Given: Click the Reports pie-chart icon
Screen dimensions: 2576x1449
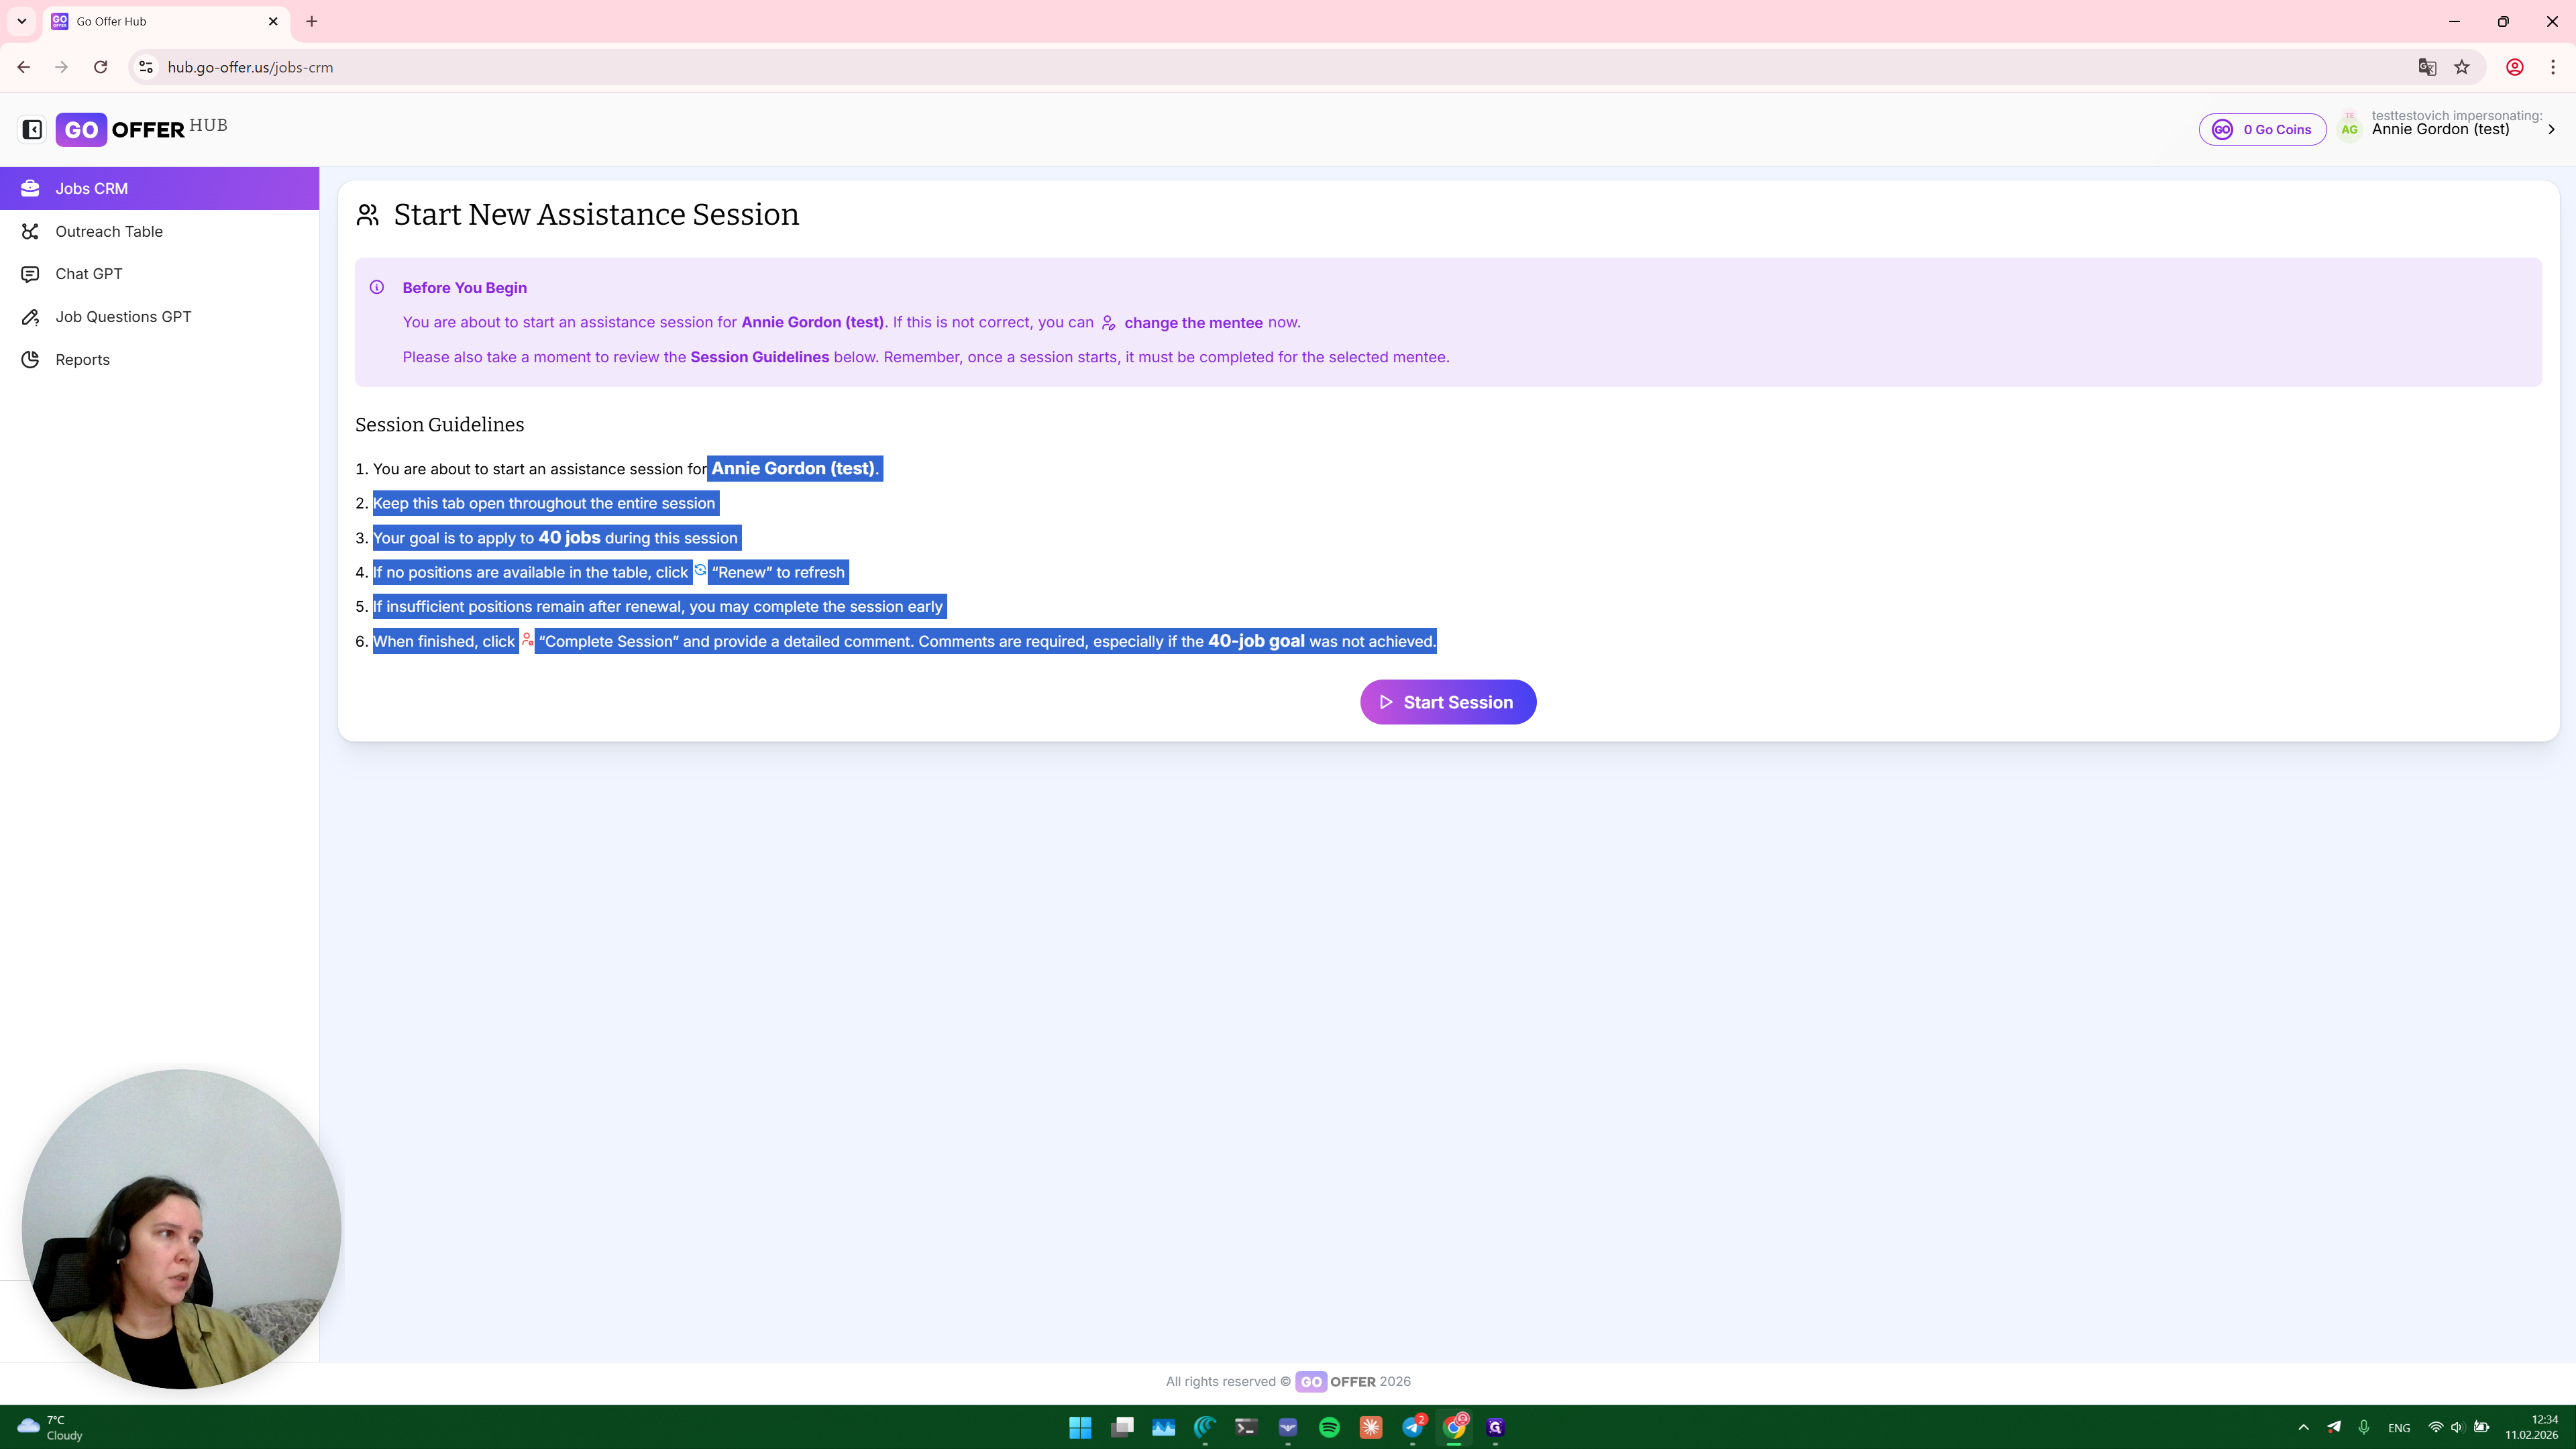Looking at the screenshot, I should click(x=30, y=360).
